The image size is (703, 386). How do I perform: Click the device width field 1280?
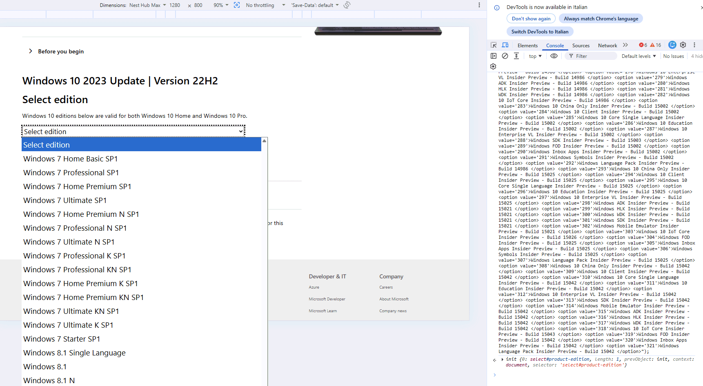pos(175,5)
